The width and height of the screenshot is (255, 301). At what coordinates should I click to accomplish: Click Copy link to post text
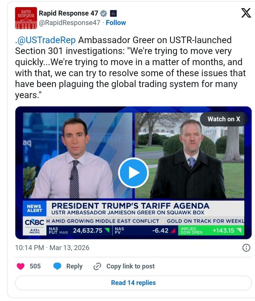point(131,266)
